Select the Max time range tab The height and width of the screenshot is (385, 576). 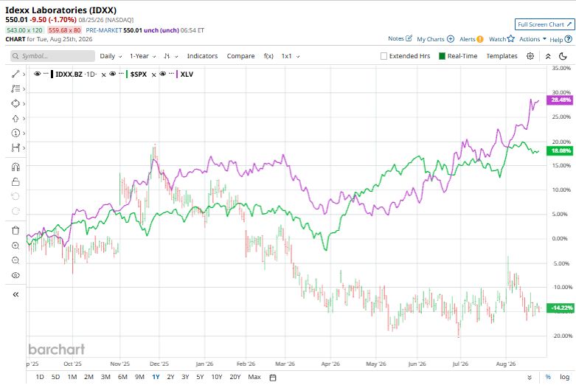click(254, 377)
